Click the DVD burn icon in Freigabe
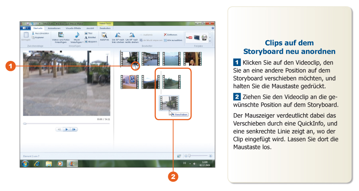The width and height of the screenshot is (359, 191). pyautogui.click(x=203, y=37)
